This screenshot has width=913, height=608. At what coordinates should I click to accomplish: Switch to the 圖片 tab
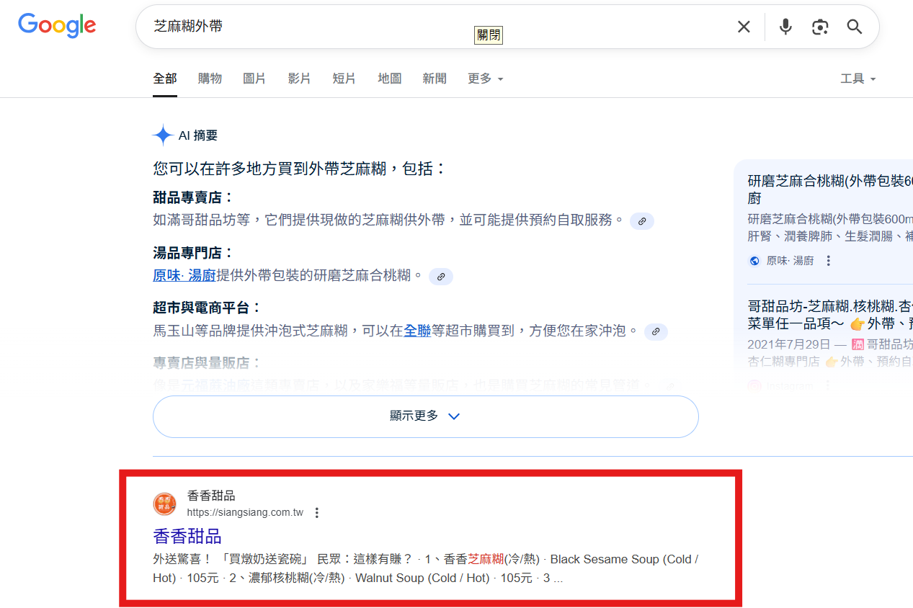[254, 79]
